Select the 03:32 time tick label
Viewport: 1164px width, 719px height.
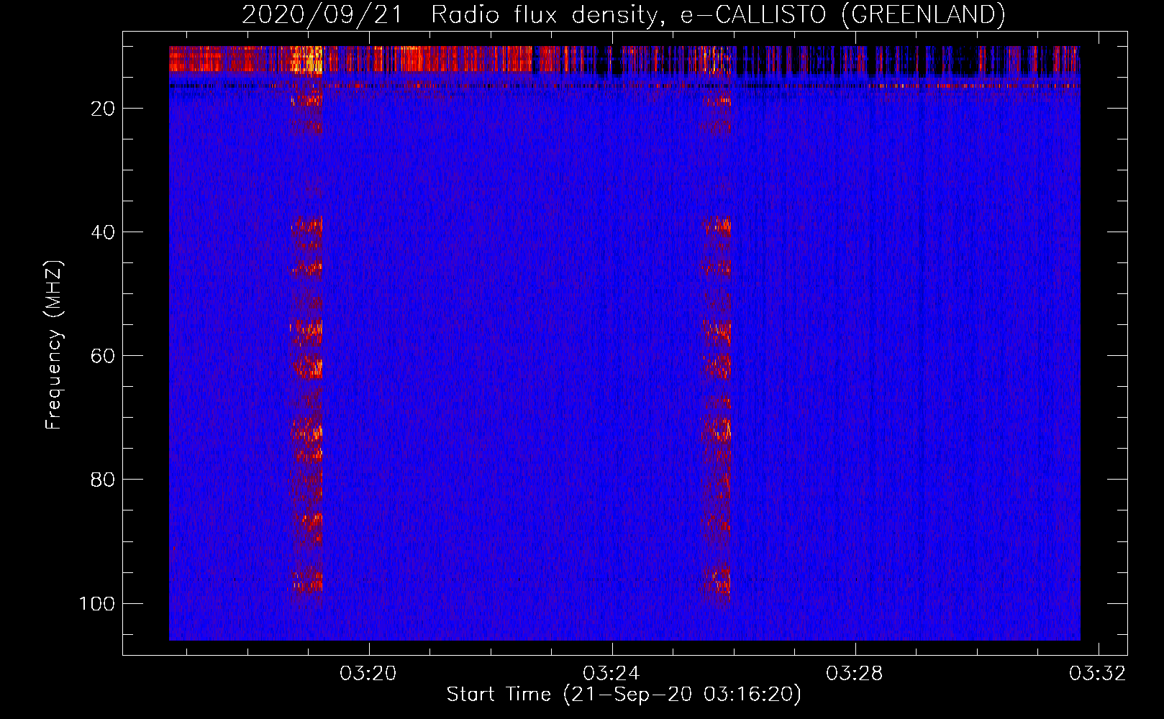pyautogui.click(x=1098, y=674)
